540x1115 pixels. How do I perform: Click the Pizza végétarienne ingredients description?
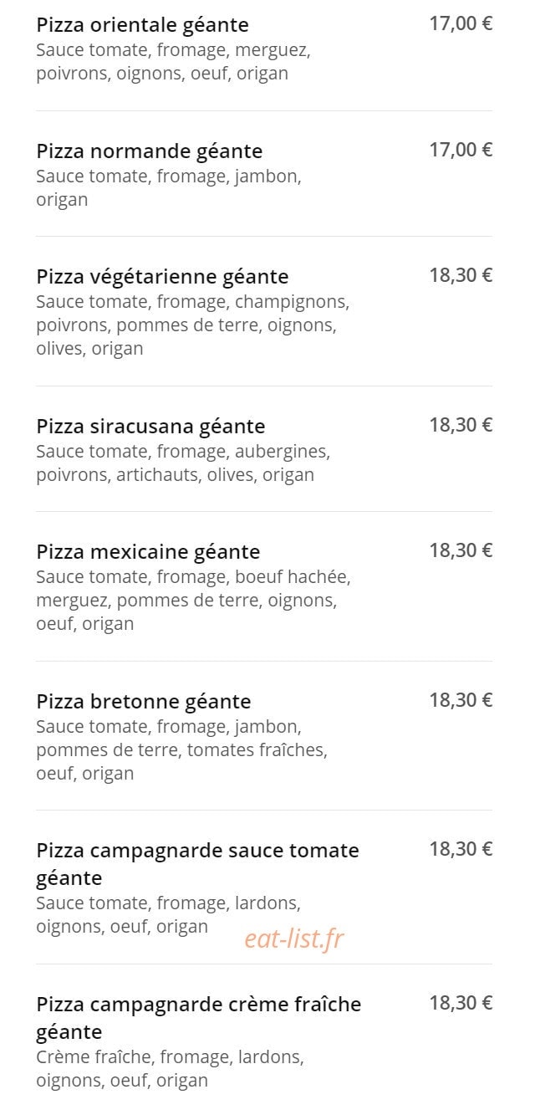[193, 325]
